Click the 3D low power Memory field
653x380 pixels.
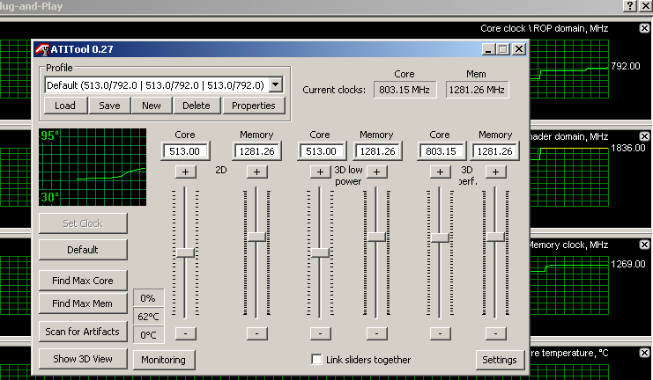tap(377, 151)
